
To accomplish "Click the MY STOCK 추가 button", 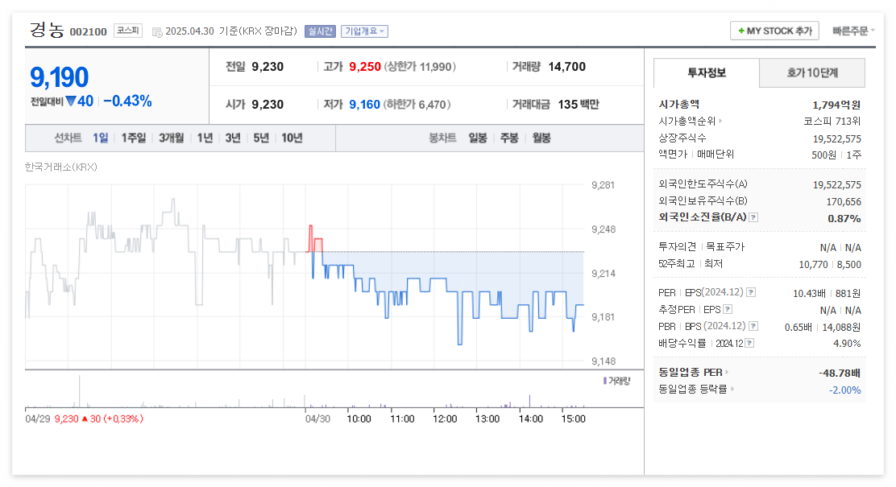I will pyautogui.click(x=774, y=30).
